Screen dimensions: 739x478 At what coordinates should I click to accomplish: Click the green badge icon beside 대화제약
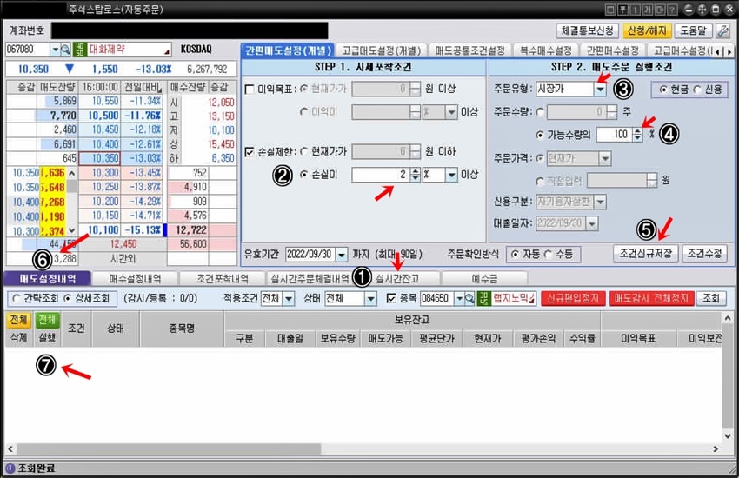79,49
